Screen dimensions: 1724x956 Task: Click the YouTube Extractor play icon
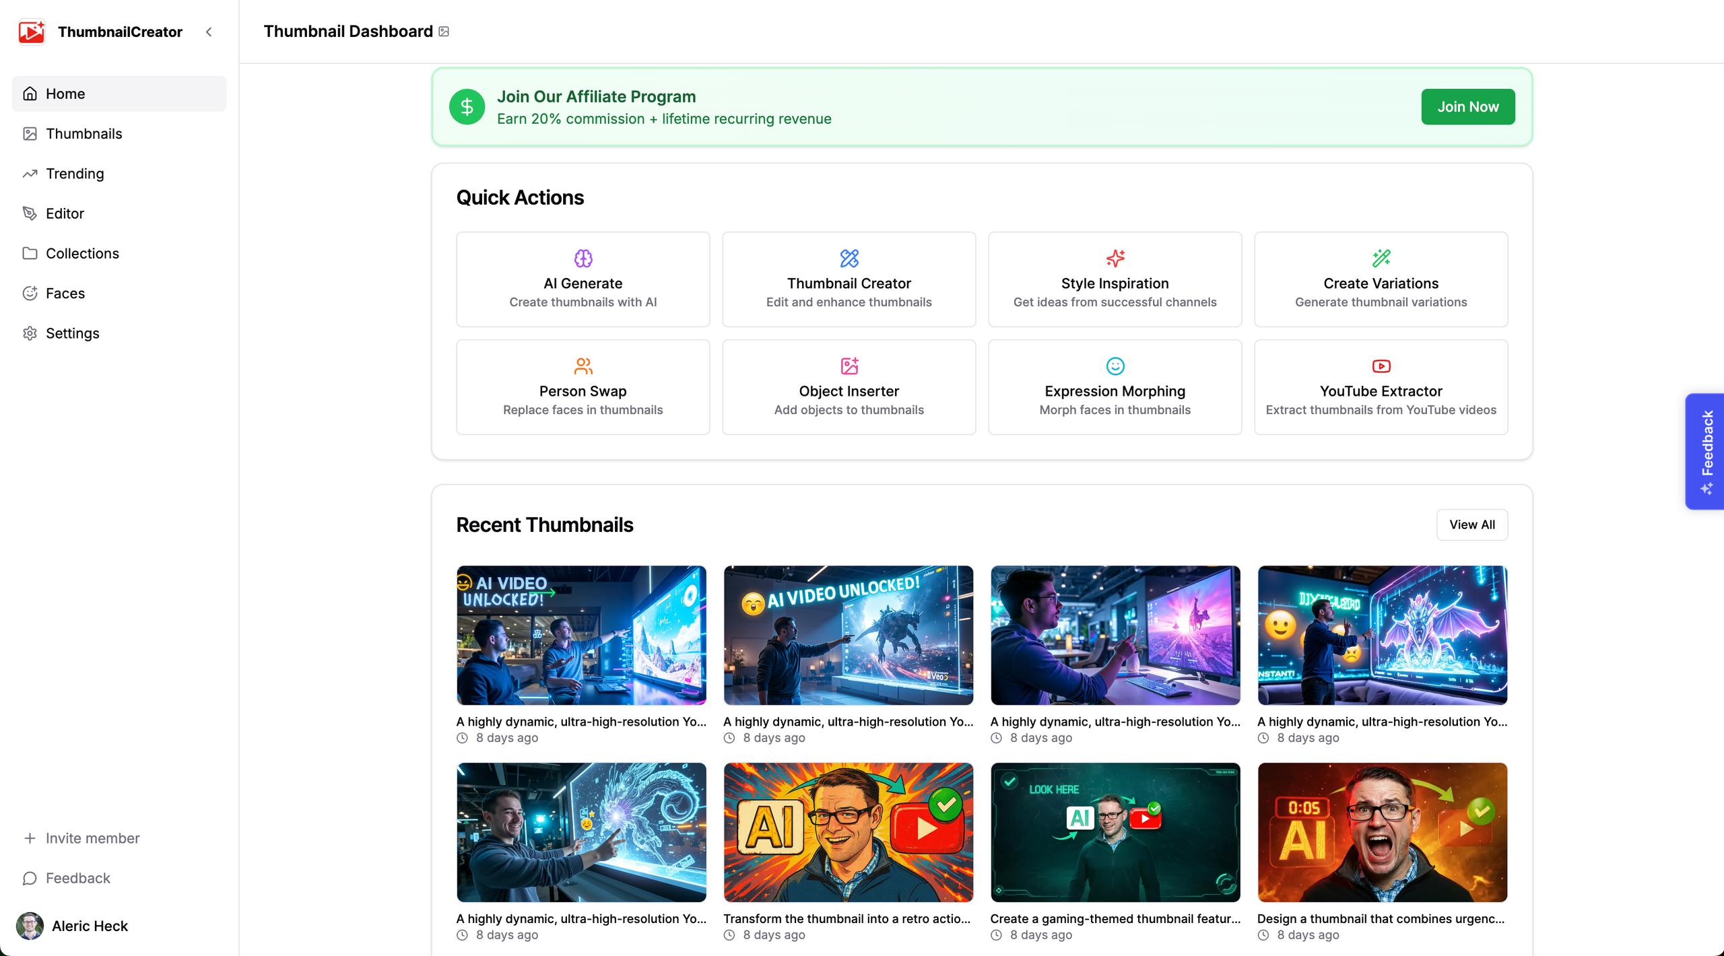tap(1381, 366)
